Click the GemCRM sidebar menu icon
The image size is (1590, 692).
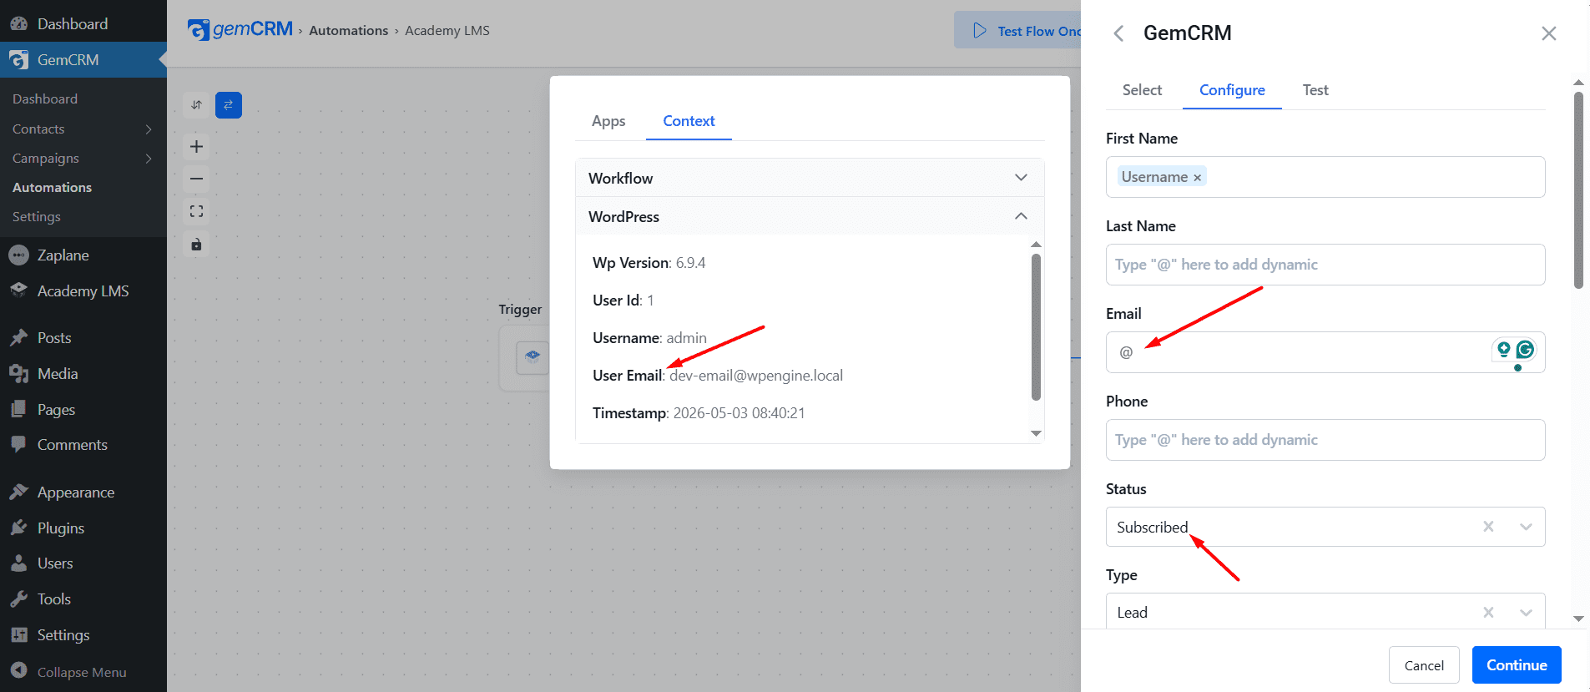(18, 60)
